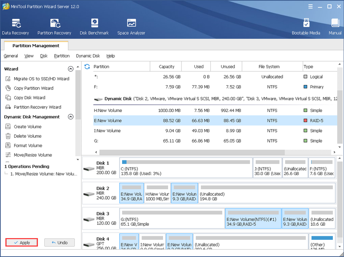Create Bootable Media
This screenshot has width=344, height=257.
[306, 27]
